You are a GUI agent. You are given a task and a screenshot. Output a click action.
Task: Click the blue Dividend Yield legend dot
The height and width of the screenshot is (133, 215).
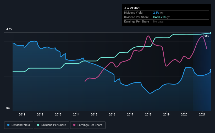point(8,125)
